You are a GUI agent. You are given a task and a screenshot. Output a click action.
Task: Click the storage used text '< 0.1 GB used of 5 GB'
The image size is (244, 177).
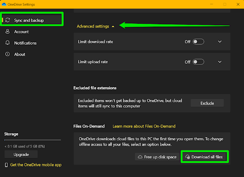[25, 147]
